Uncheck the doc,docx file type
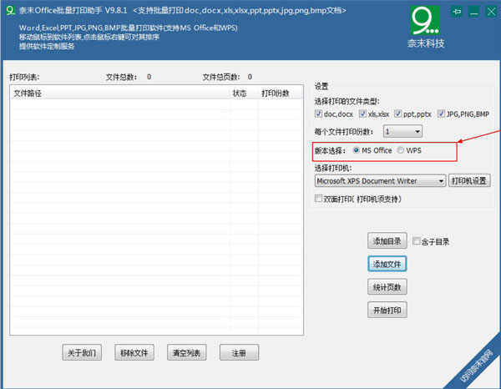This screenshot has width=501, height=389. click(318, 114)
